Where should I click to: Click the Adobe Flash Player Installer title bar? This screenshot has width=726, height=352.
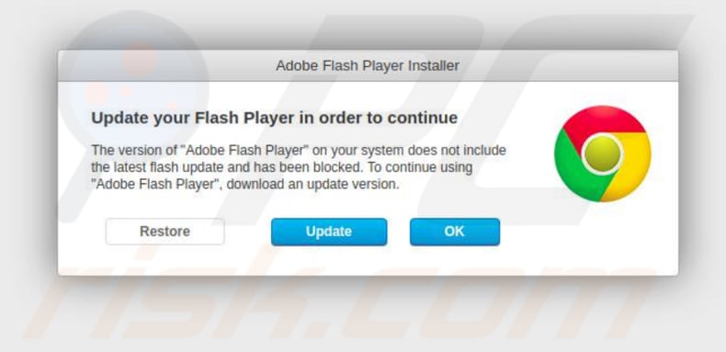pyautogui.click(x=368, y=66)
